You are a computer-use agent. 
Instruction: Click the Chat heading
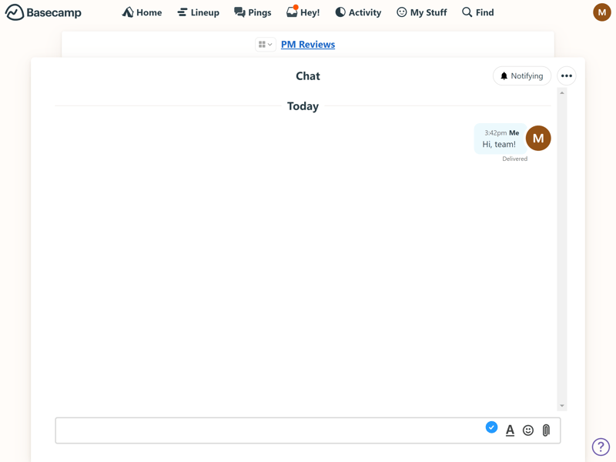[308, 75]
